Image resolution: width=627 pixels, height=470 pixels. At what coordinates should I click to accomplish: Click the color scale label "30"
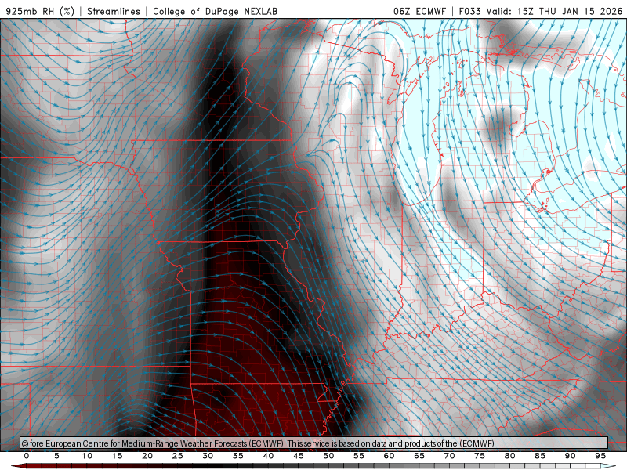click(x=208, y=456)
